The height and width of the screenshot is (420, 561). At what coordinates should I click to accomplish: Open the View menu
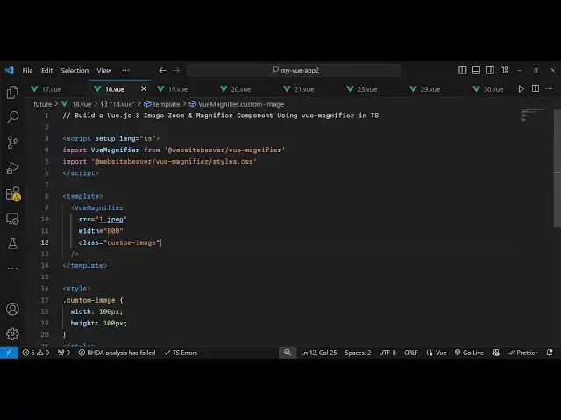click(104, 70)
